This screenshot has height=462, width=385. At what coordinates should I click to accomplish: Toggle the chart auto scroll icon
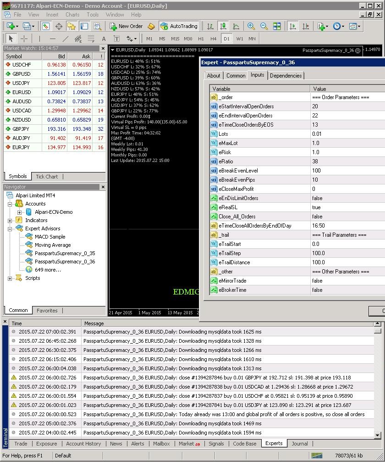(x=292, y=26)
